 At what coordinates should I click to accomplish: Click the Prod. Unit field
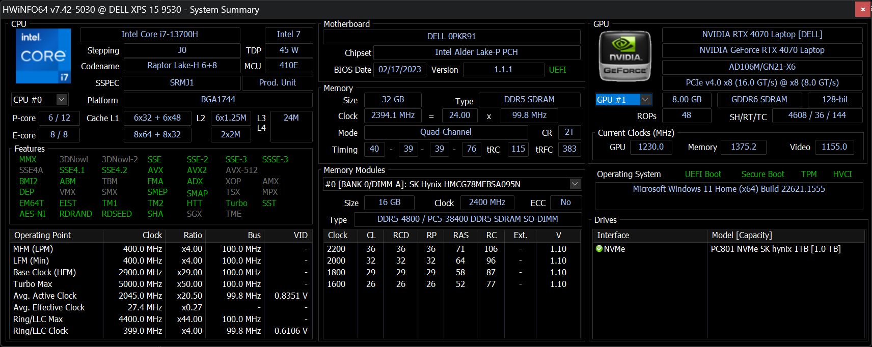click(x=278, y=83)
